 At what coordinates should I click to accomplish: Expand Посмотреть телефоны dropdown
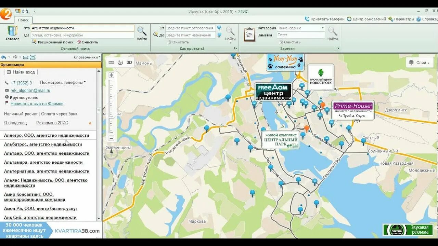(x=63, y=82)
